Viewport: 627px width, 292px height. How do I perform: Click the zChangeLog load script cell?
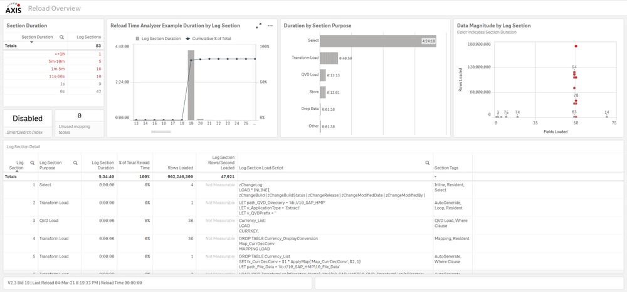335,190
